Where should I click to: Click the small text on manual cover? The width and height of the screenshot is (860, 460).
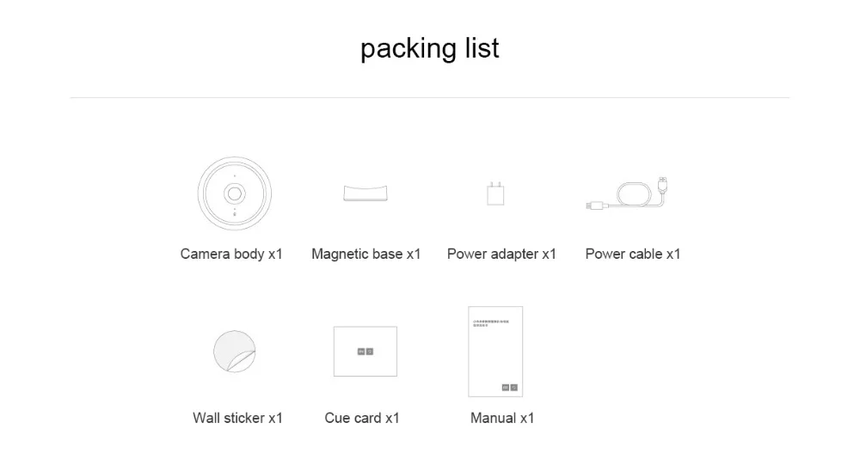(x=491, y=323)
